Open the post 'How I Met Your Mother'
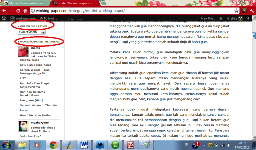 coord(36,115)
